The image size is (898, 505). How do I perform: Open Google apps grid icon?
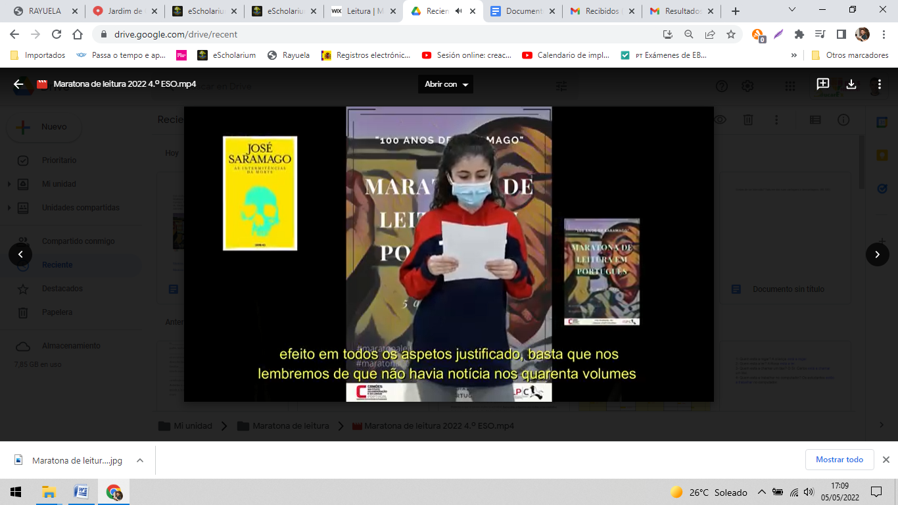click(x=790, y=86)
